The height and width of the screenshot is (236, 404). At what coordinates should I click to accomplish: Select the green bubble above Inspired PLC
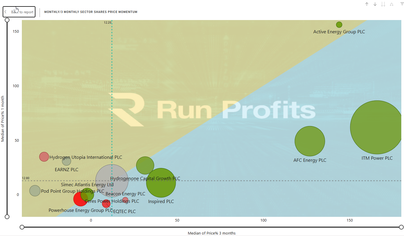coord(145,165)
